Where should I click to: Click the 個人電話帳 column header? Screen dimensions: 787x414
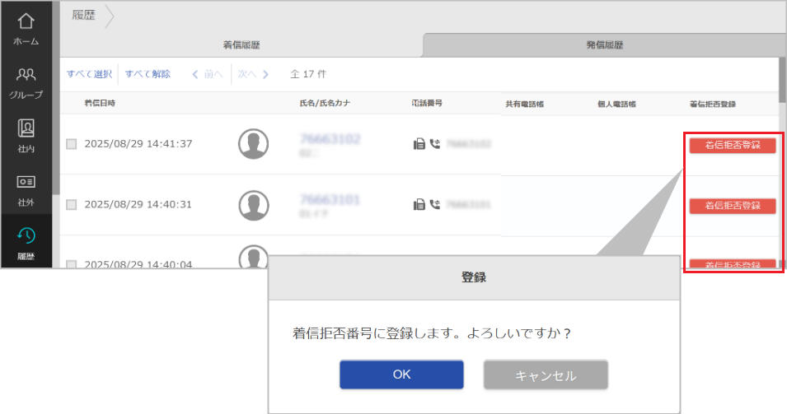point(616,105)
